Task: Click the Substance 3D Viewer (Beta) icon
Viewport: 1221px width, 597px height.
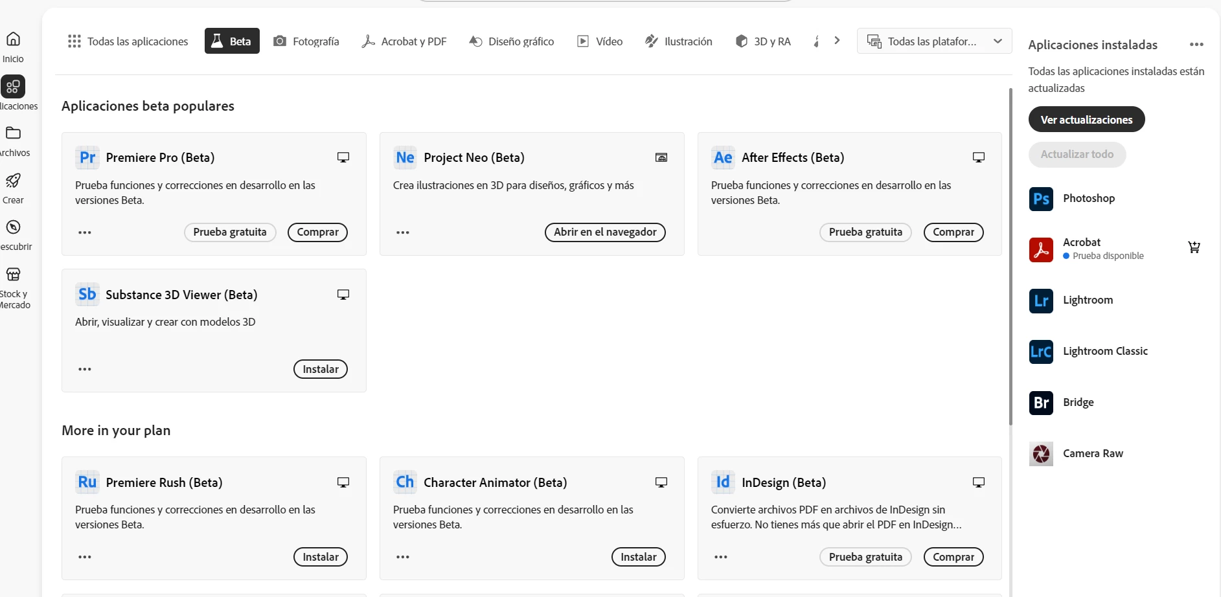Action: coord(87,295)
